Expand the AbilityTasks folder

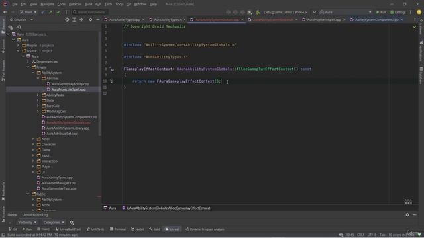click(38, 95)
